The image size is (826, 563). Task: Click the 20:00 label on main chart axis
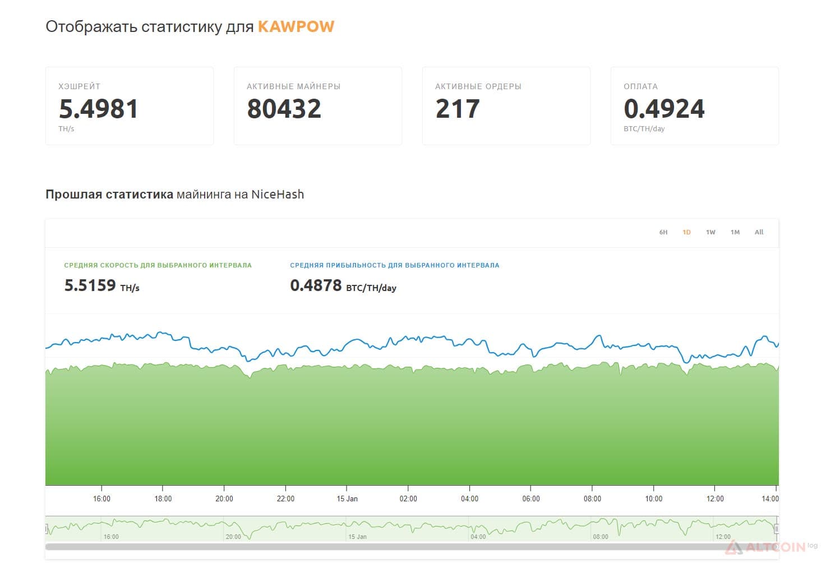pyautogui.click(x=224, y=499)
